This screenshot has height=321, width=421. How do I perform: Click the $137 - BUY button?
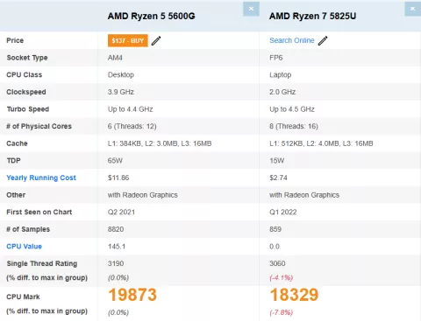click(128, 40)
